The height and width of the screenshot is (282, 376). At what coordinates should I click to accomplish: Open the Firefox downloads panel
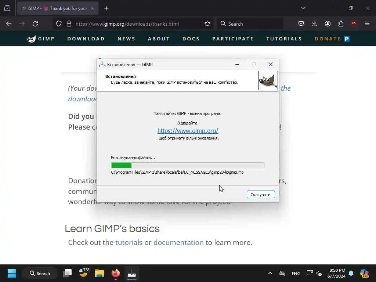[x=314, y=23]
